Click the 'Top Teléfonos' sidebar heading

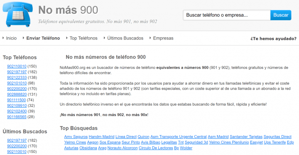[20, 57]
